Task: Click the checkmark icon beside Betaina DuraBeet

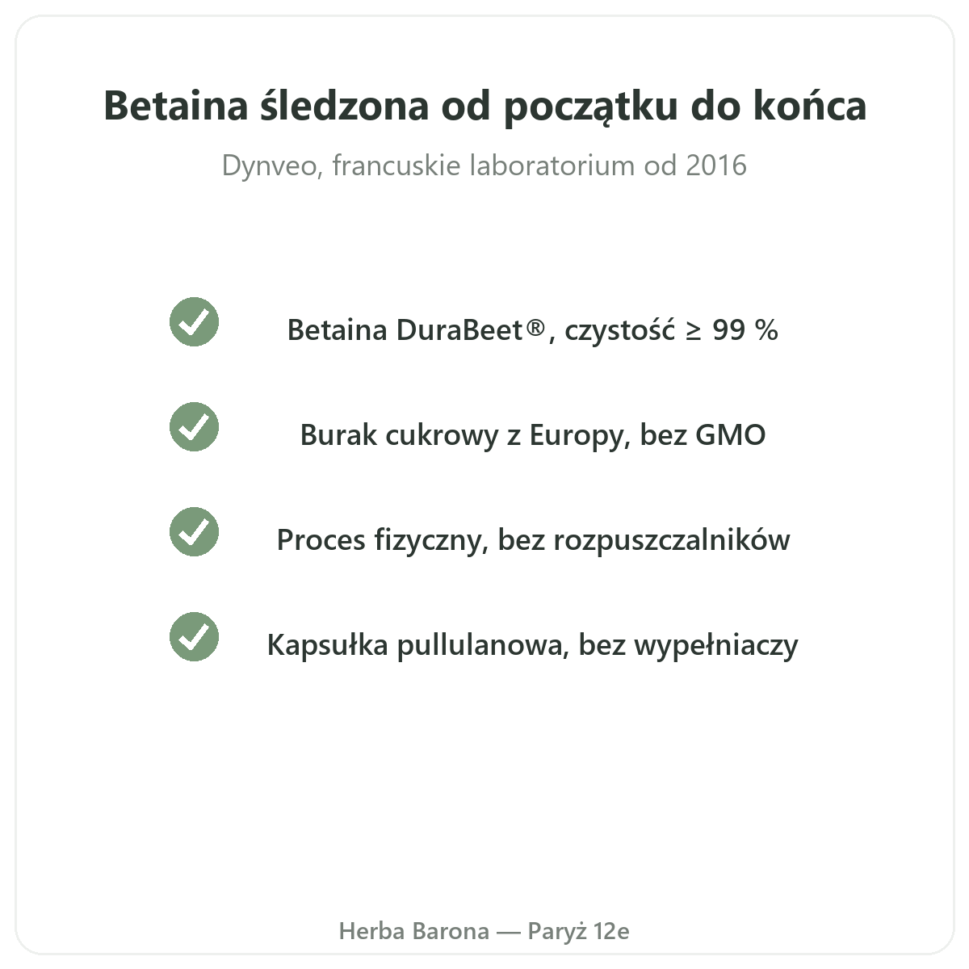Action: [194, 321]
